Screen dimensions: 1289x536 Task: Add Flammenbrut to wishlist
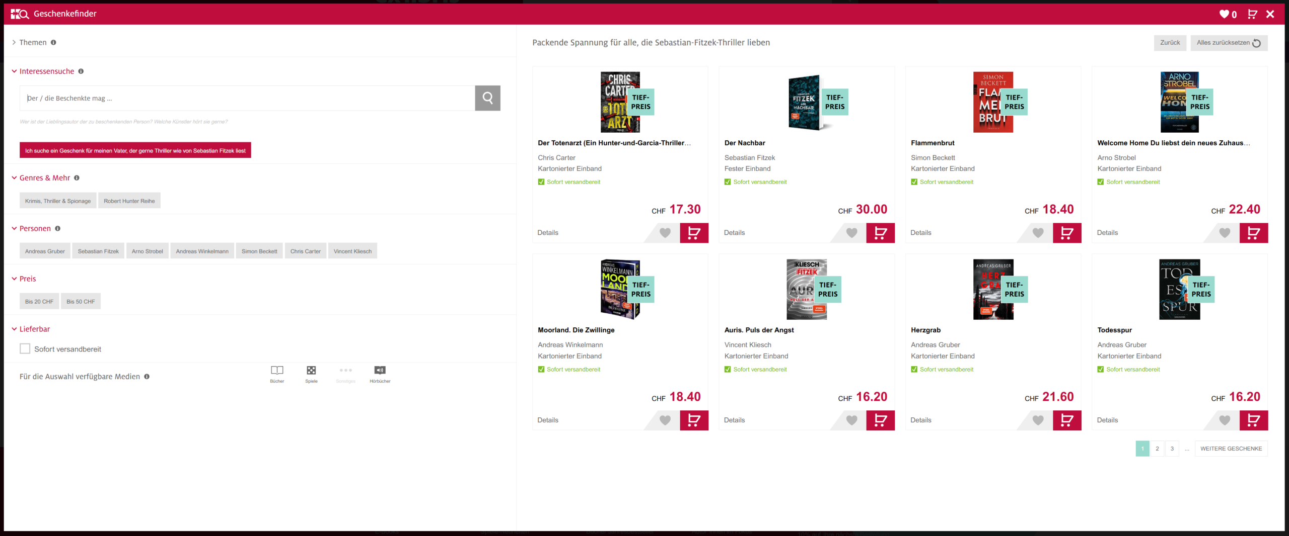[1038, 233]
